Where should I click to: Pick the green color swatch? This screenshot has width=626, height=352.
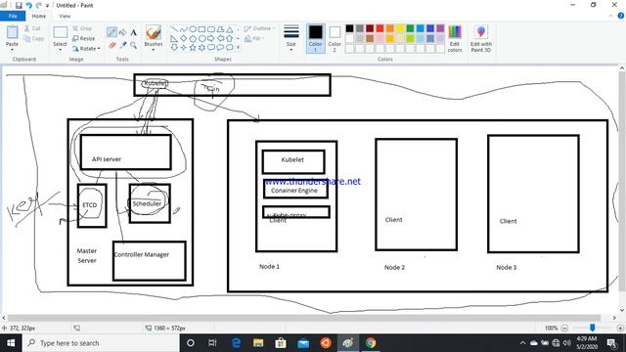tap(410, 28)
